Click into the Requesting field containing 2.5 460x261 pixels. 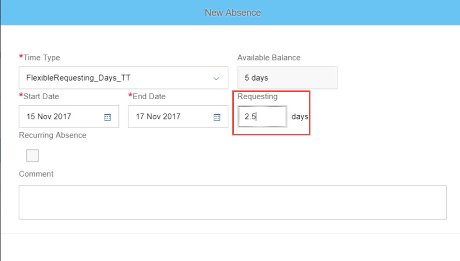[262, 117]
